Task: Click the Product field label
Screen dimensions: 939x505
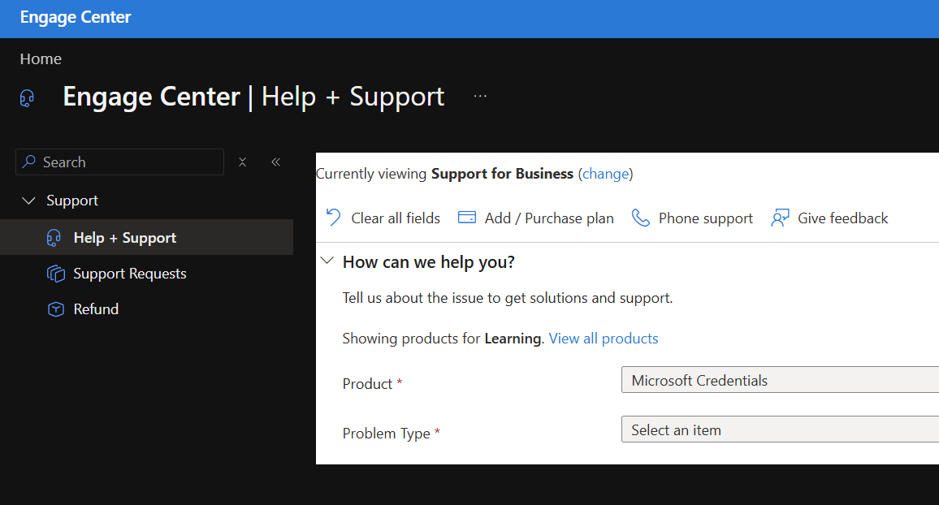Action: (367, 383)
